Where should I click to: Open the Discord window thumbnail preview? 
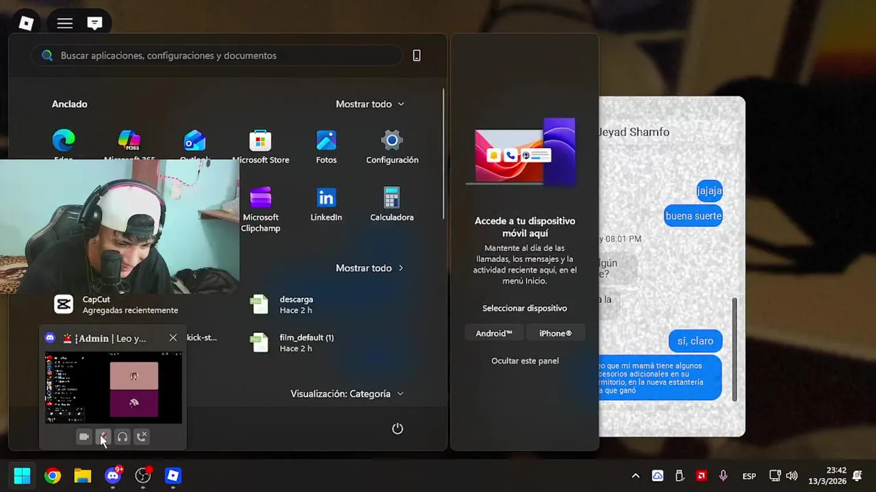click(x=114, y=387)
